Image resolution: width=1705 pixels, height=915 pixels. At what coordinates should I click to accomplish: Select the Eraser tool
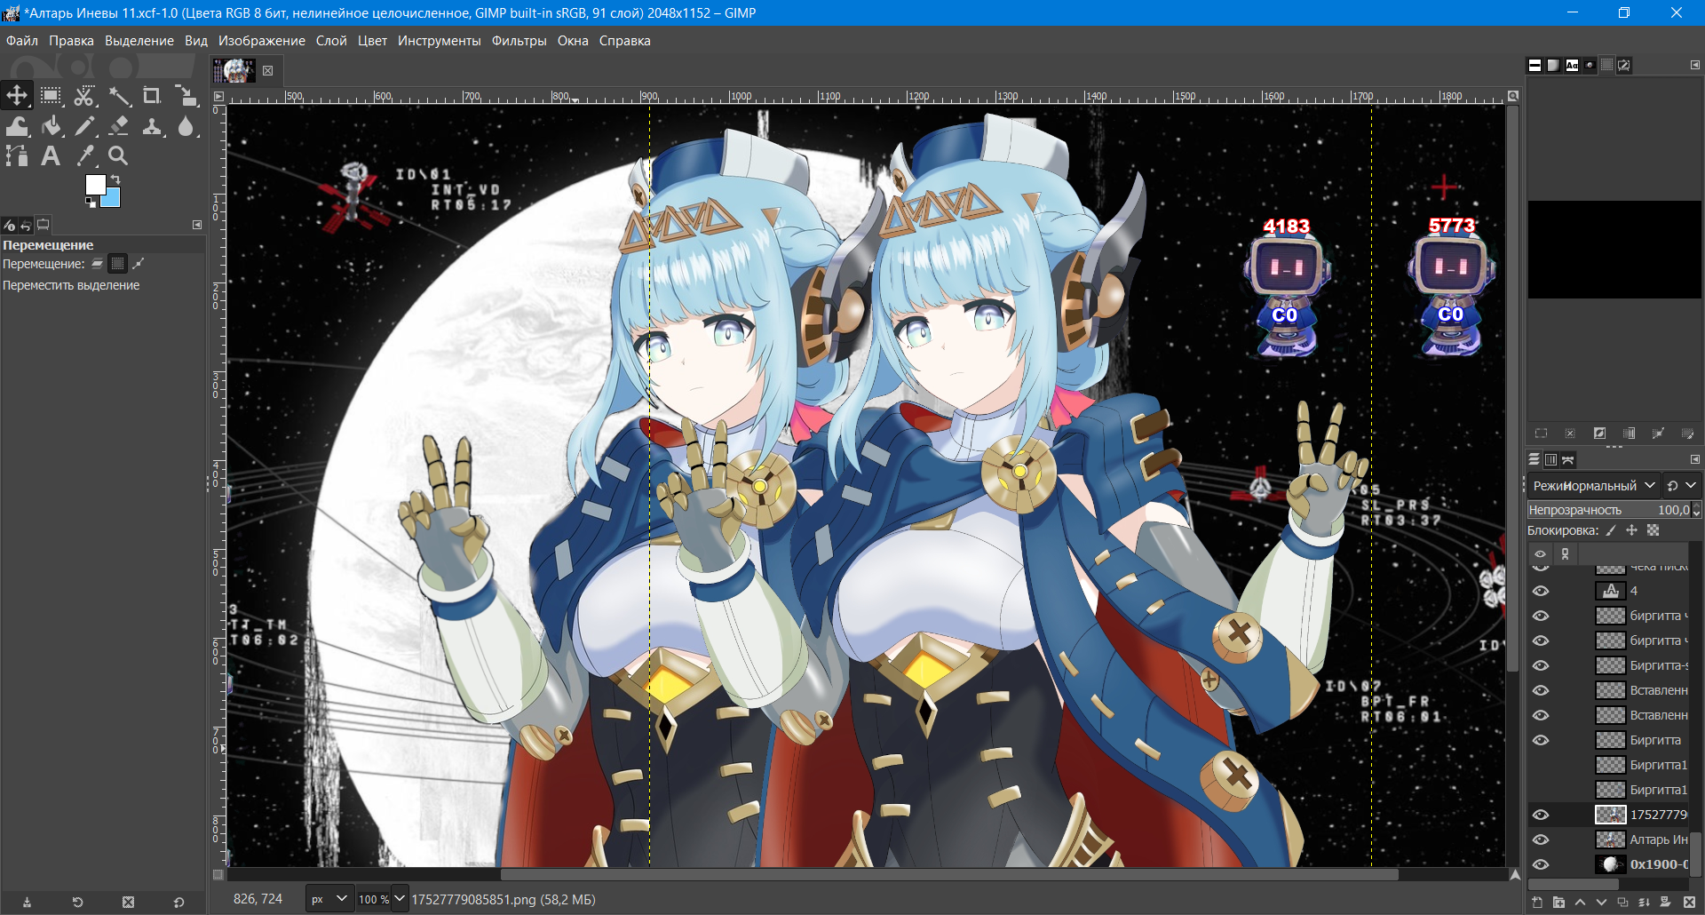(118, 126)
